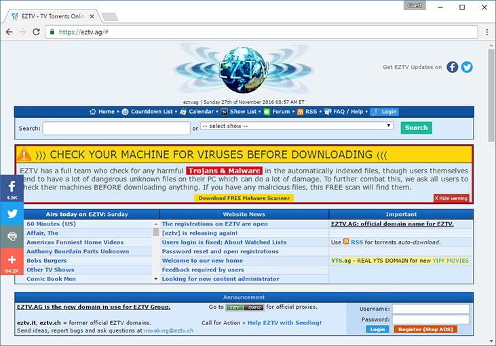
Task: Open EZTV Twitter page from header icon
Action: click(467, 67)
